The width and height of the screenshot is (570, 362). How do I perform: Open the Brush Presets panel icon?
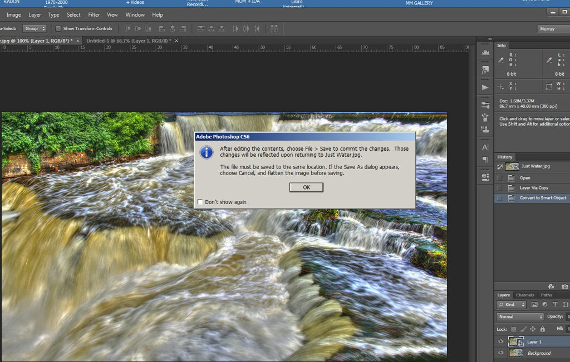tap(485, 105)
